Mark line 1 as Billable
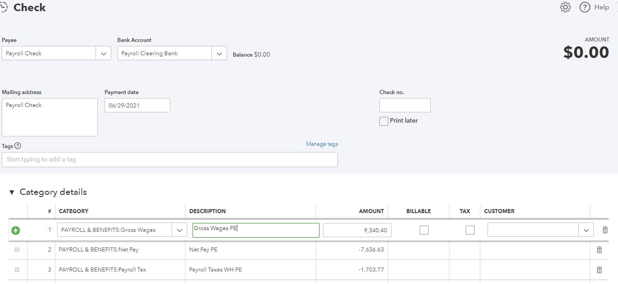This screenshot has width=618, height=284. (424, 230)
